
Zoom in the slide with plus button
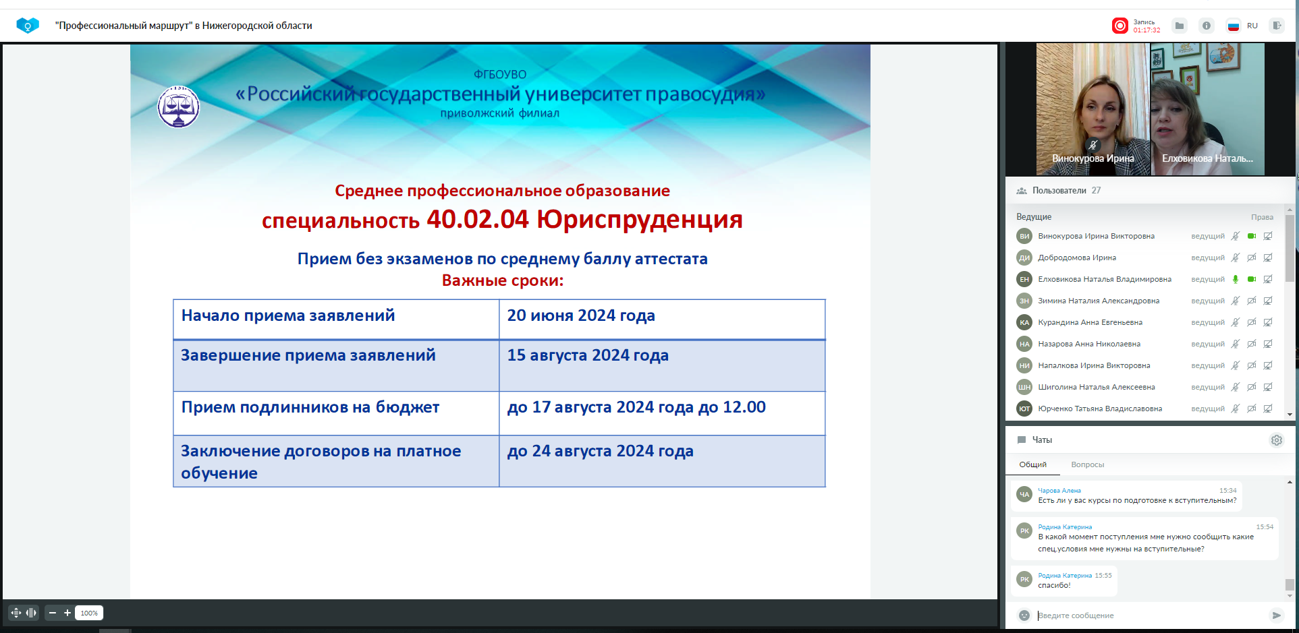coord(67,613)
